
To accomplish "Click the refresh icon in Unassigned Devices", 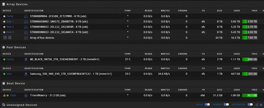I will 257,105.
